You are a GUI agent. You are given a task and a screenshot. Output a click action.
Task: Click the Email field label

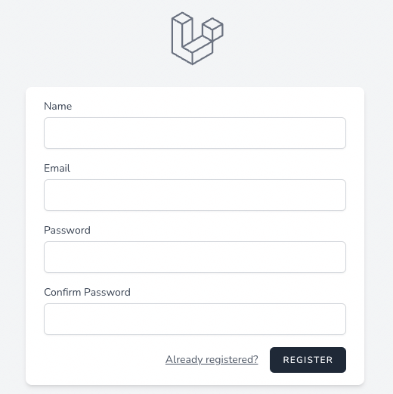point(57,168)
